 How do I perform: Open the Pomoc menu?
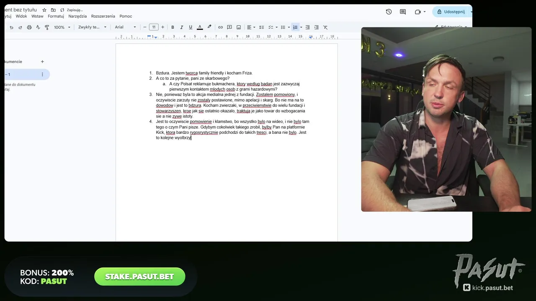pos(126,16)
